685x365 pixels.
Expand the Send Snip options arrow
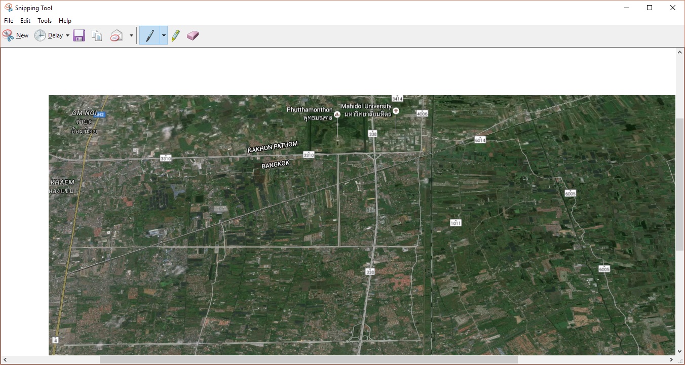pyautogui.click(x=131, y=35)
